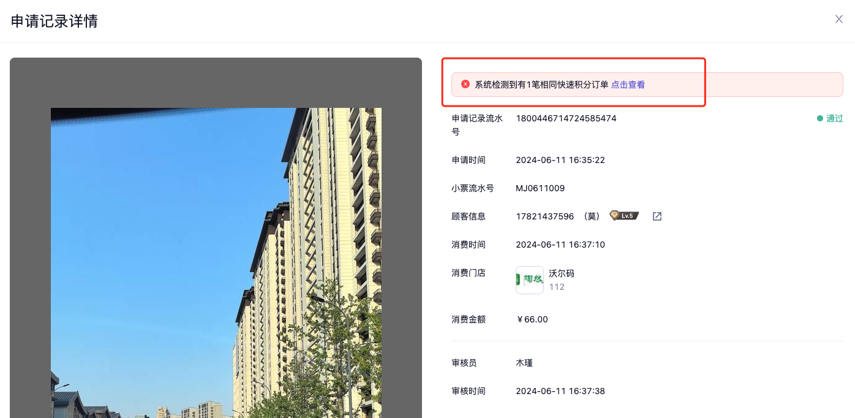The height and width of the screenshot is (418, 855).
Task: Click the ￥66.00 consumption amount
Action: [532, 319]
